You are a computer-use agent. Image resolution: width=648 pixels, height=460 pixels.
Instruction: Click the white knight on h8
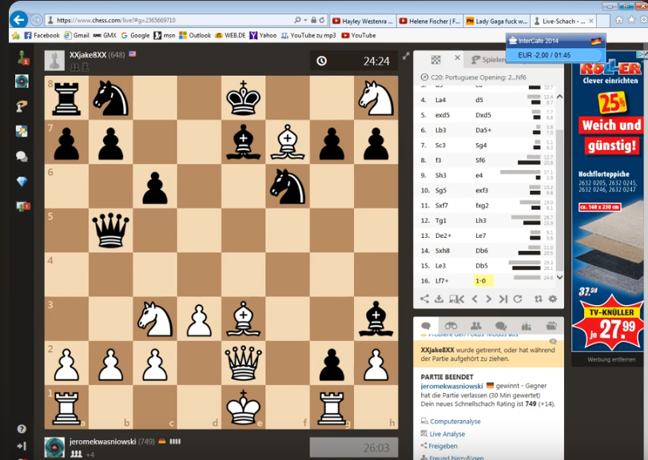pyautogui.click(x=376, y=98)
